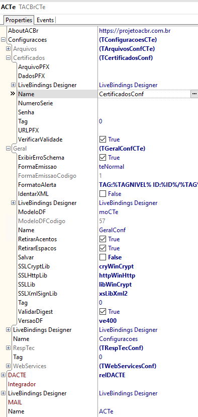Click the (TWebServicesConf) value

tap(128, 366)
